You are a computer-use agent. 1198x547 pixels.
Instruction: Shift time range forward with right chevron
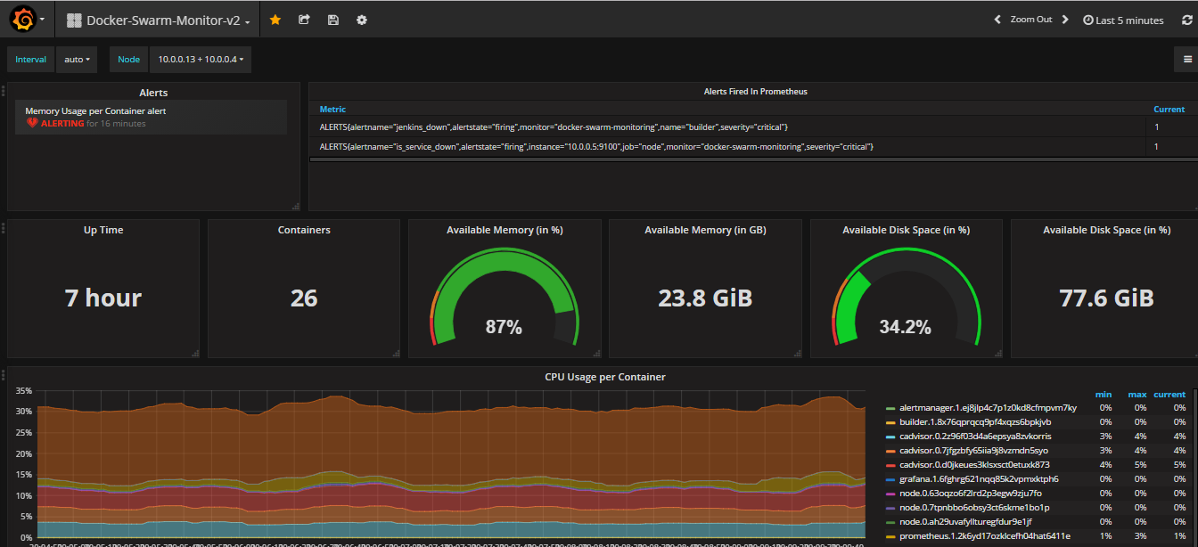pos(1065,20)
